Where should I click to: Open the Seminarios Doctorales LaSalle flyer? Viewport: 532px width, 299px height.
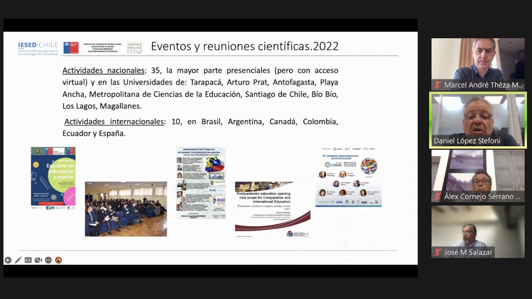(x=201, y=183)
